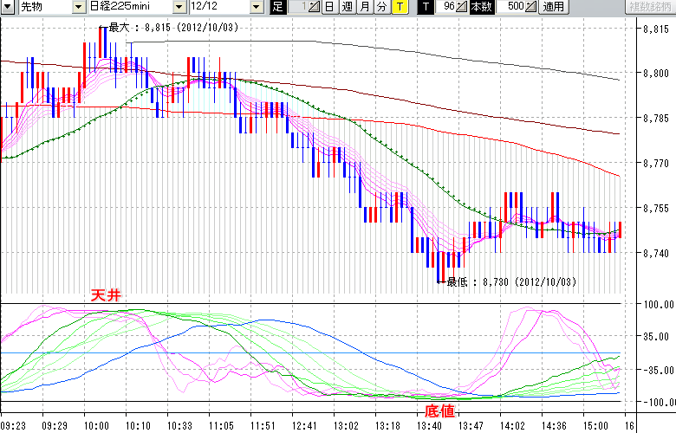The width and height of the screenshot is (676, 433).
Task: Open the leftmost dropdown arrow before 先物
Action: pyautogui.click(x=8, y=7)
